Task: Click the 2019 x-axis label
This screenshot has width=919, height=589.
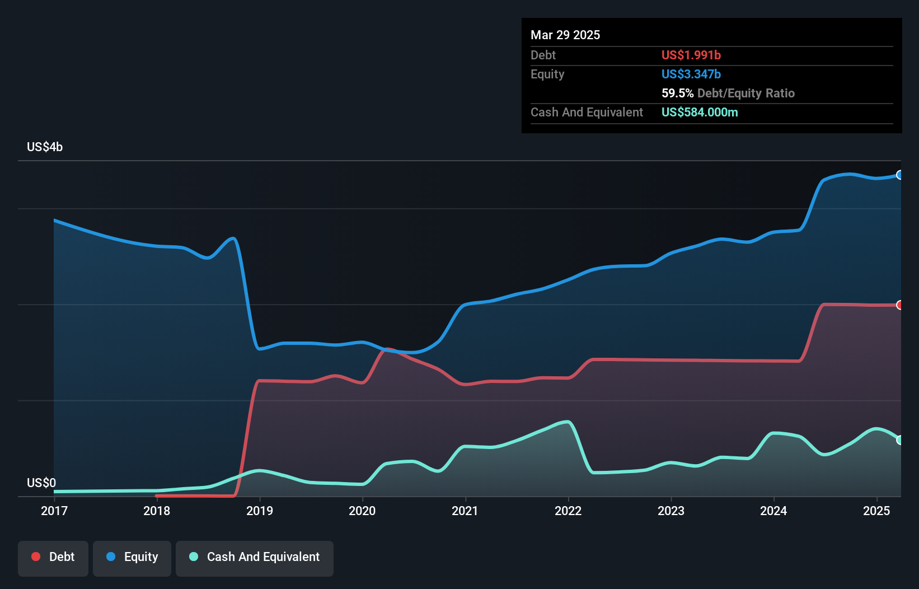Action: point(260,511)
